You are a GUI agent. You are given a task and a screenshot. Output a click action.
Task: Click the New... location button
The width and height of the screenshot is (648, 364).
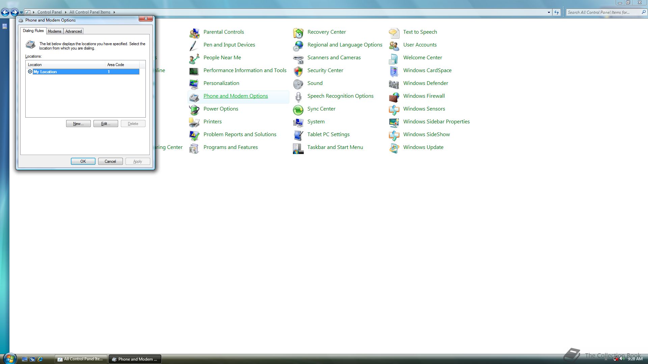click(x=78, y=124)
